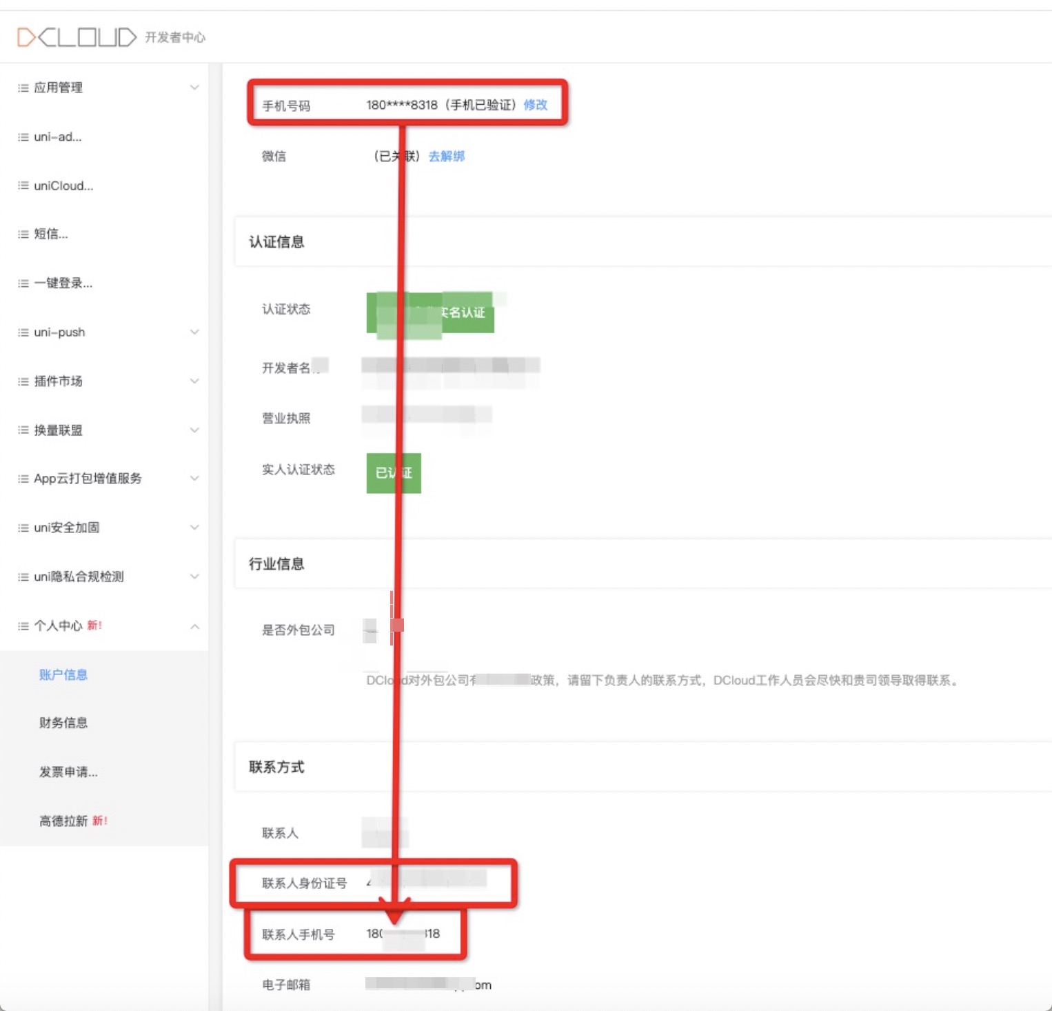1052x1011 pixels.
Task: Click the 手机号码 label
Action: (286, 106)
